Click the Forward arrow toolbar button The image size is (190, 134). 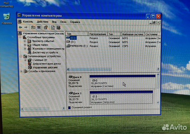(26, 27)
